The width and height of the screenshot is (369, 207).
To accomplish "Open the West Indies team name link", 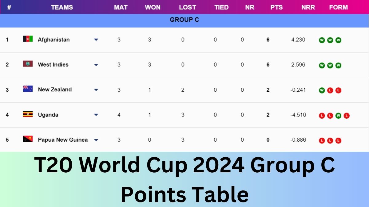I will pos(53,64).
